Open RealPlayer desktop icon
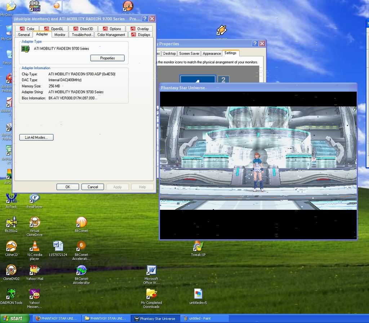This screenshot has width=369, height=323. tap(35, 201)
